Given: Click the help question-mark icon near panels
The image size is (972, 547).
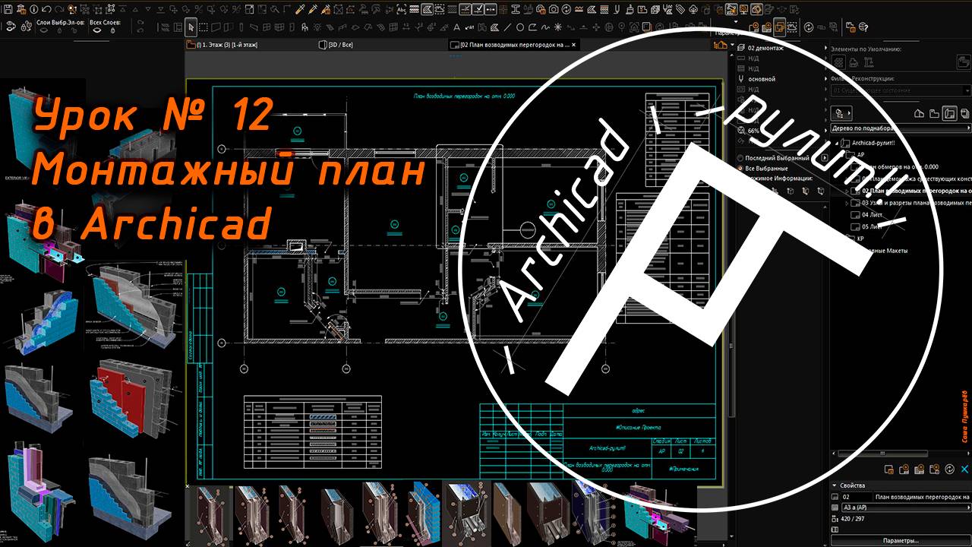Looking at the screenshot, I should (863, 27).
